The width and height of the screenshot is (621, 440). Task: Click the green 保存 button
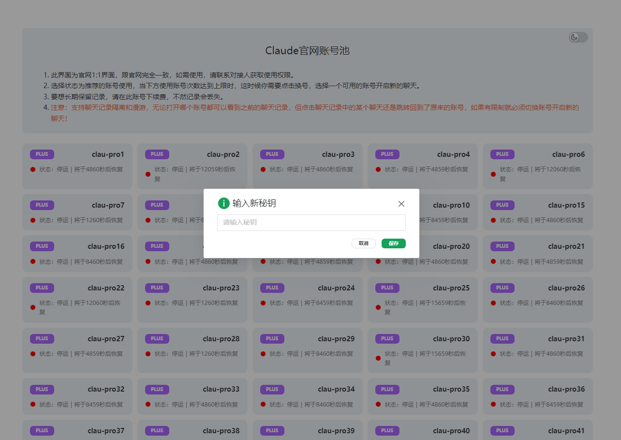point(394,243)
